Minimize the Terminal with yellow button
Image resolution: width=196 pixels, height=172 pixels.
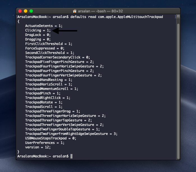(26, 11)
